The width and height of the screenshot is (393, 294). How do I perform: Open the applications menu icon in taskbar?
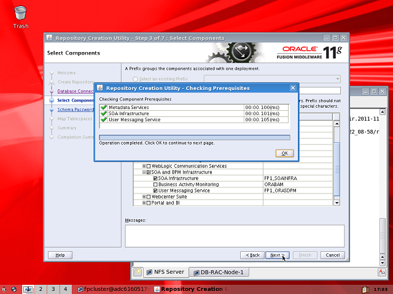[x=4, y=289]
